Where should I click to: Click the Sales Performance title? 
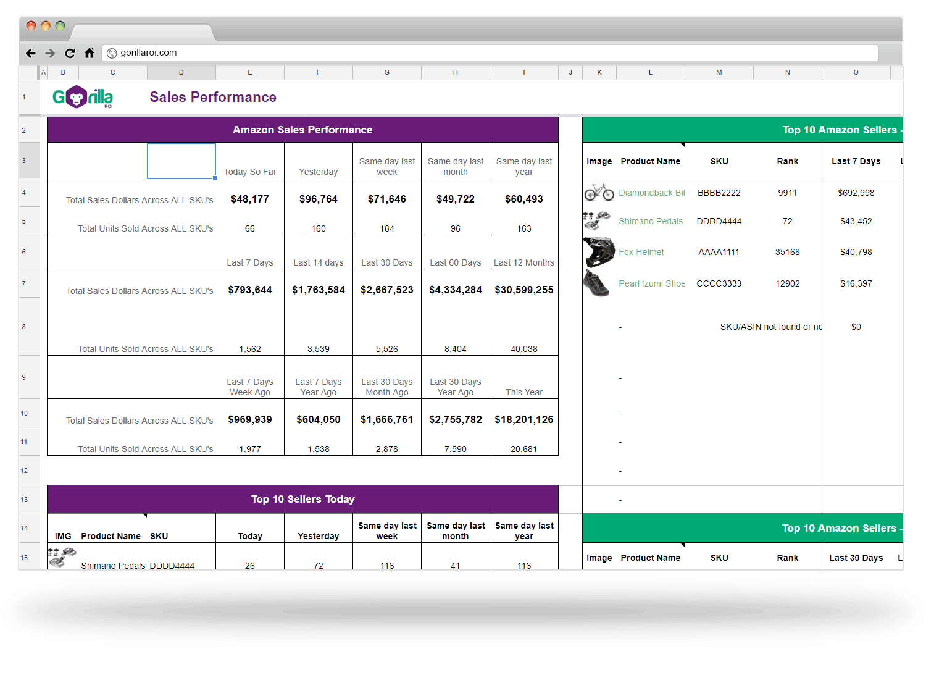[213, 97]
